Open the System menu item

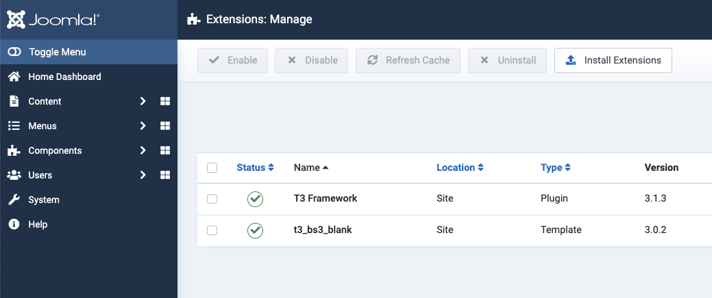tap(44, 200)
